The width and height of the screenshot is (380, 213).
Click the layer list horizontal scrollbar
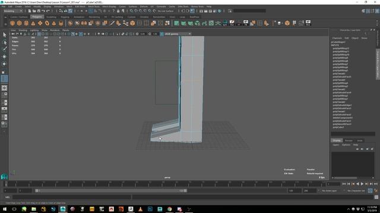point(353,178)
